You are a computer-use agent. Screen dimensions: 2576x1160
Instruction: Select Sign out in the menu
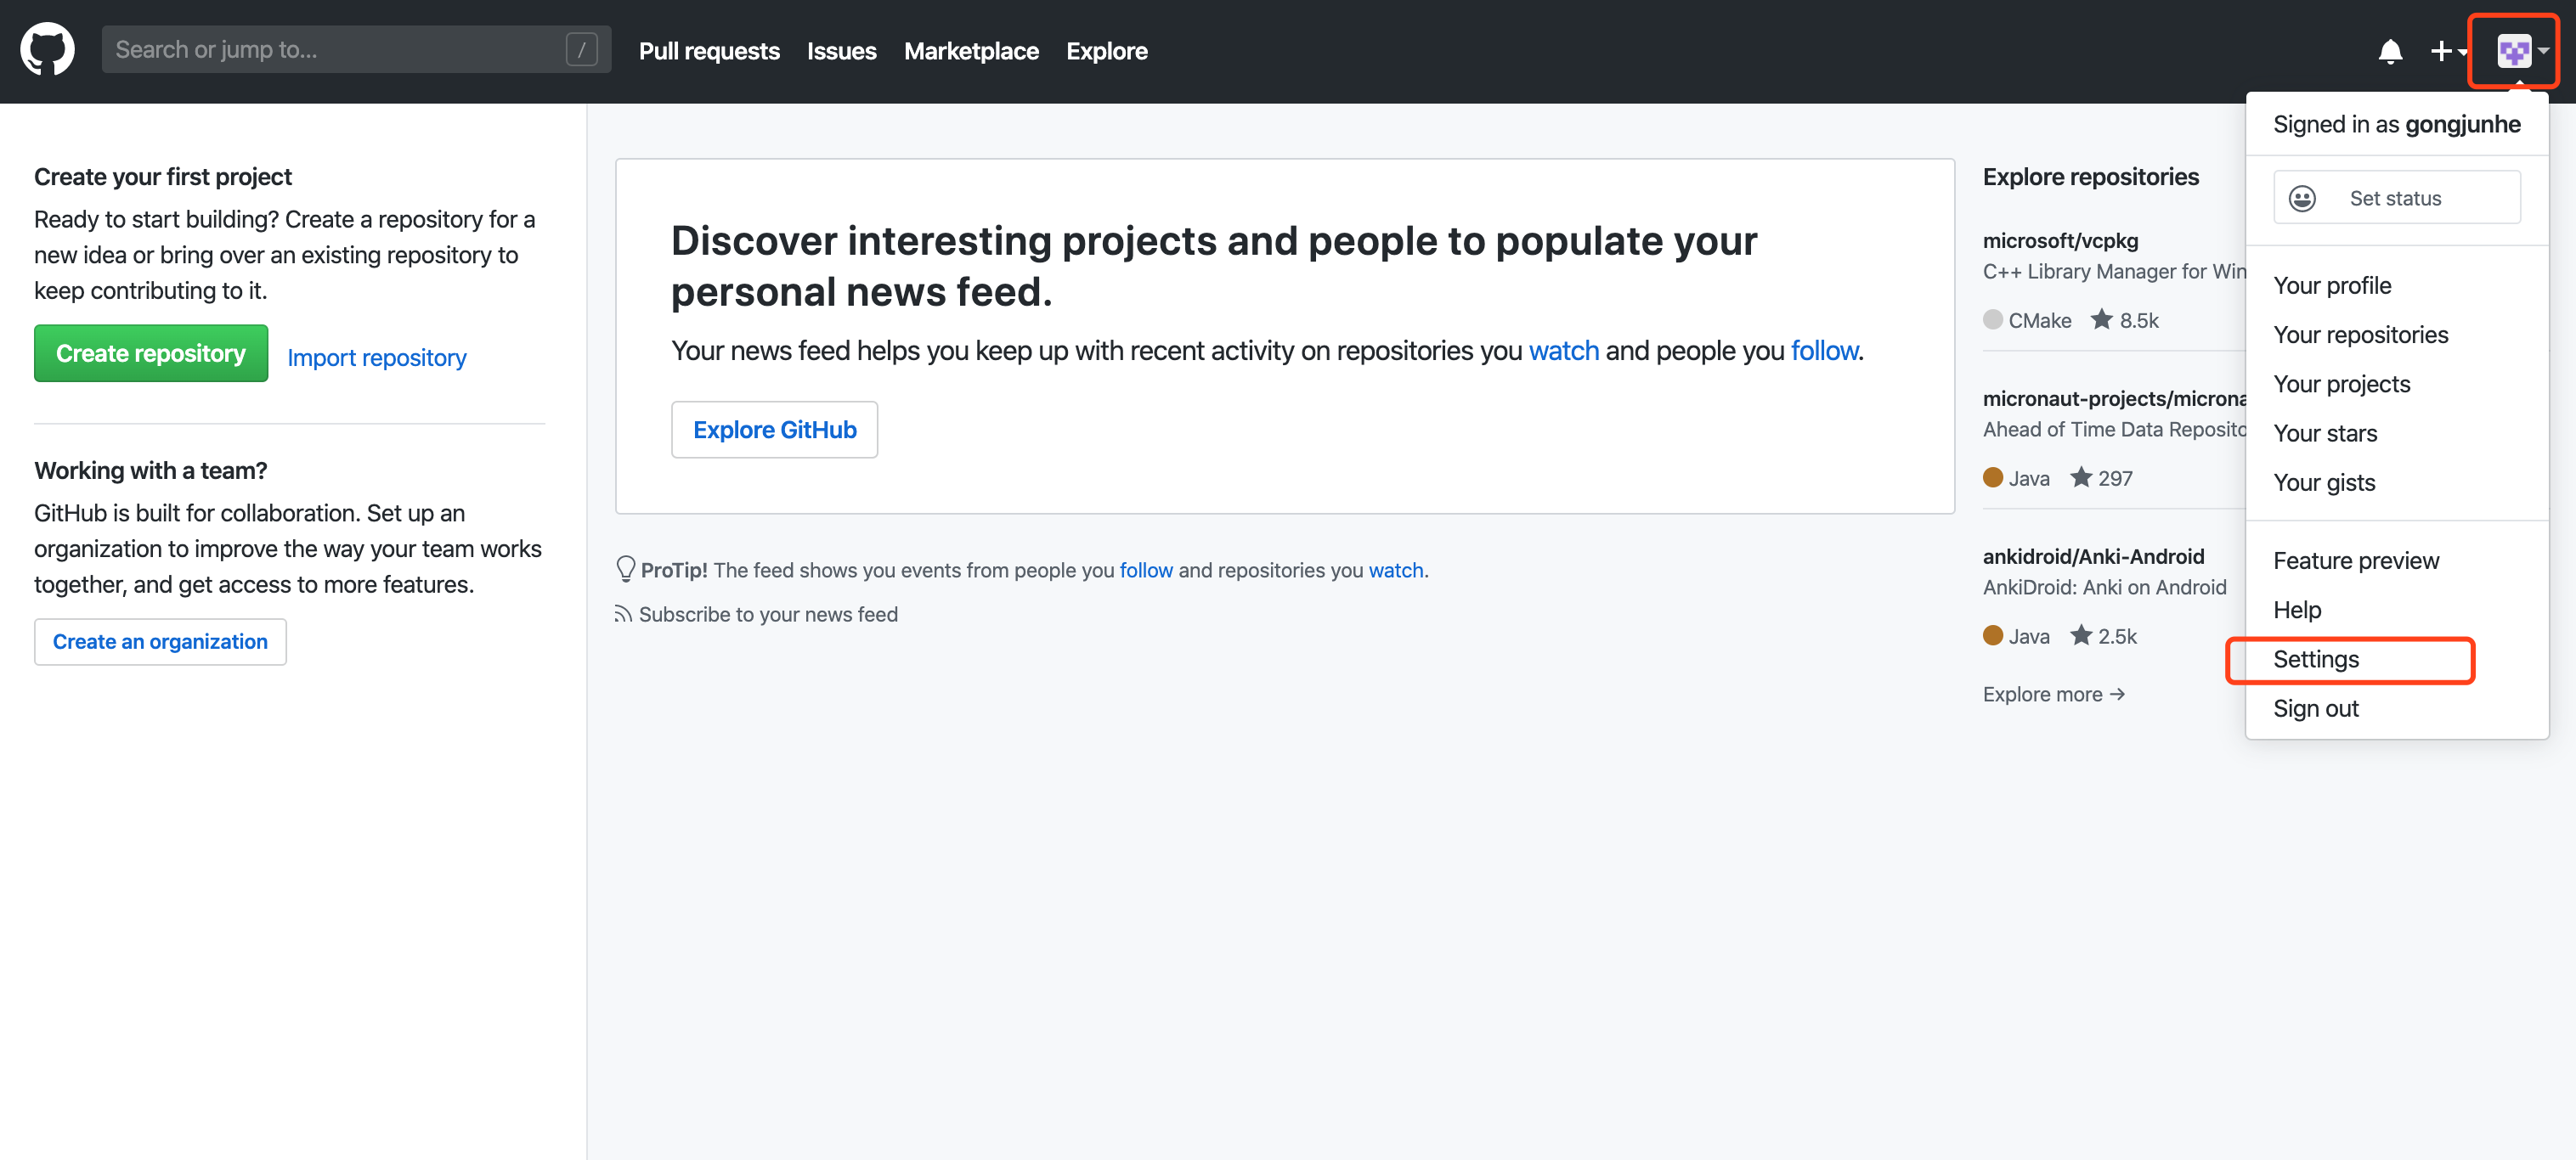pos(2315,708)
